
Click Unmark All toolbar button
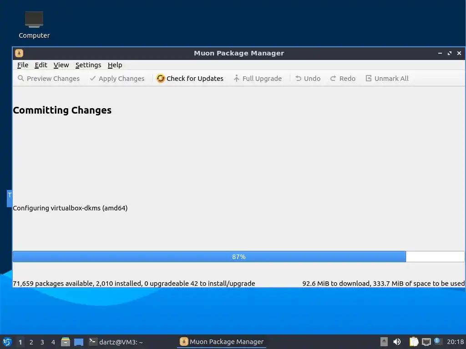click(x=387, y=78)
